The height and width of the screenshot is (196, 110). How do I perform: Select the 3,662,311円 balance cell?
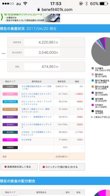pyautogui.click(x=62, y=86)
